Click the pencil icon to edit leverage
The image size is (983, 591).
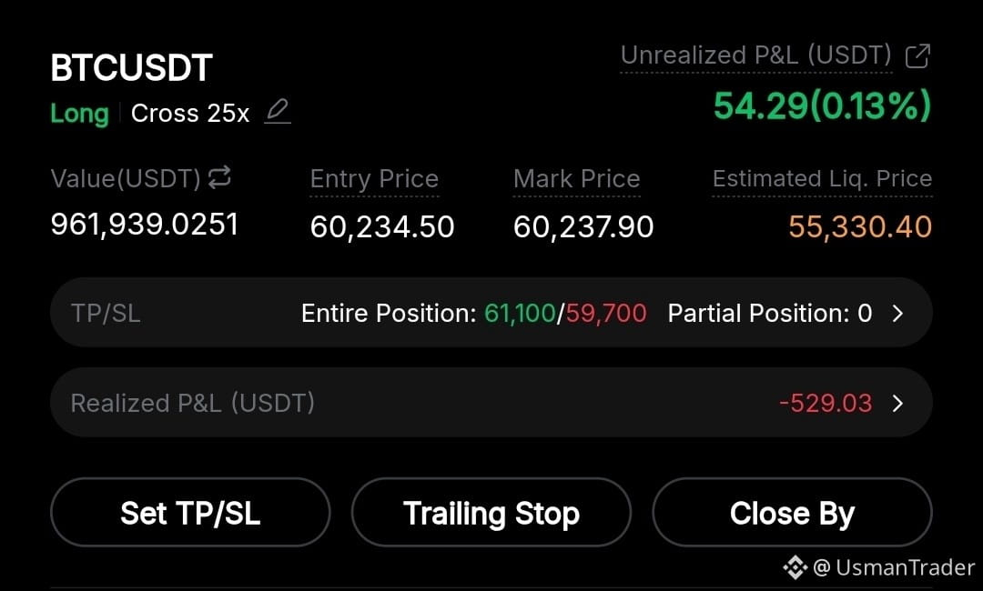[277, 112]
